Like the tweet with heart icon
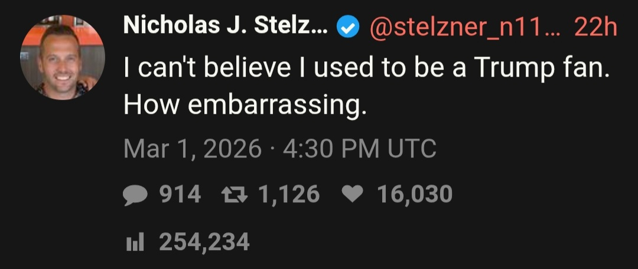Screen dimensions: 638x269 (353, 194)
